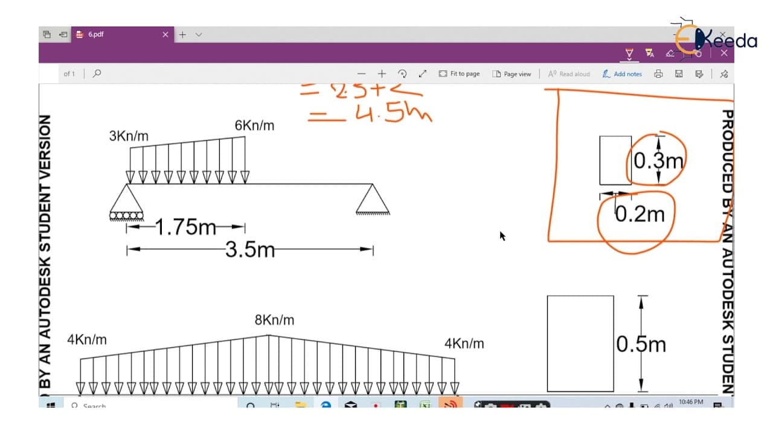
Task: Open Microsoft Edge from the taskbar
Action: [x=326, y=405]
